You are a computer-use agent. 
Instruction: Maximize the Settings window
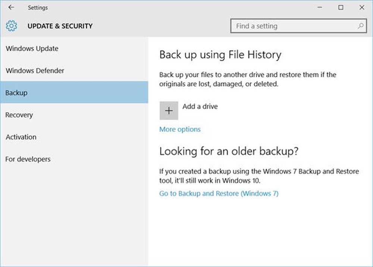pos(341,7)
